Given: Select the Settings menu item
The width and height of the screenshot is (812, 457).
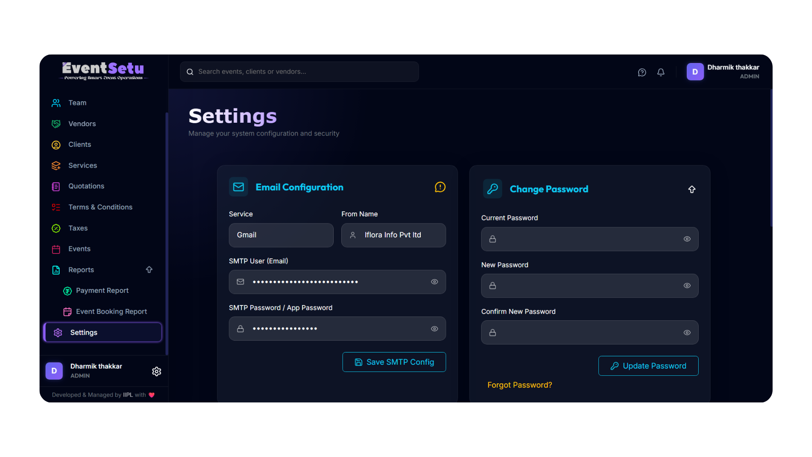Looking at the screenshot, I should [103, 333].
